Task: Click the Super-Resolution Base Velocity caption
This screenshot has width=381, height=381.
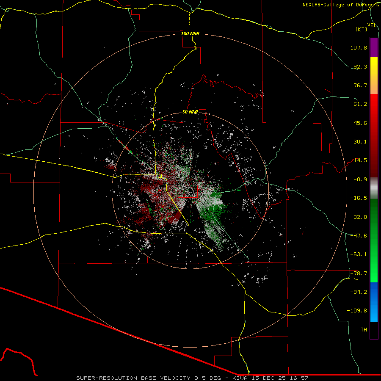Action: [x=193, y=378]
